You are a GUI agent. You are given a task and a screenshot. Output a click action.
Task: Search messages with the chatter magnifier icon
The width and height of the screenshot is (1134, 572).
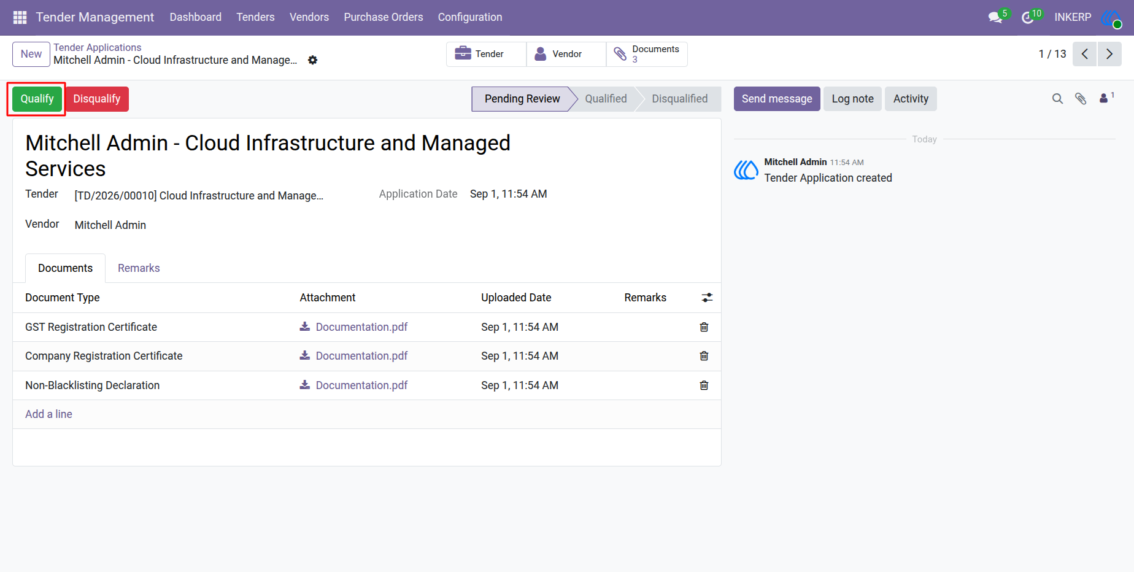(x=1057, y=99)
